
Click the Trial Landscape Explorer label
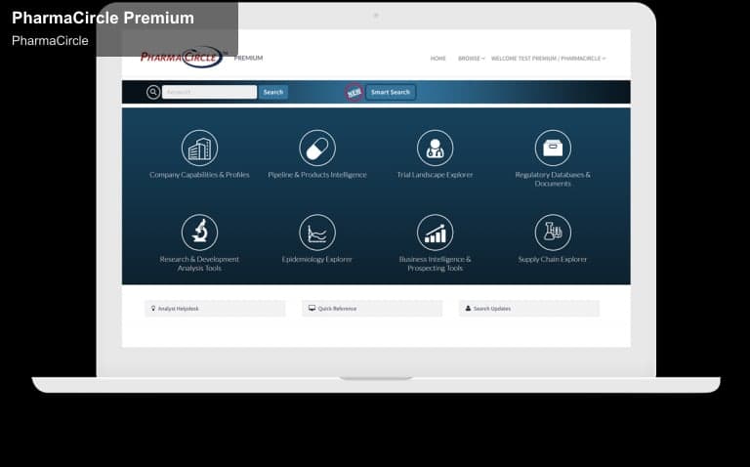(x=435, y=175)
